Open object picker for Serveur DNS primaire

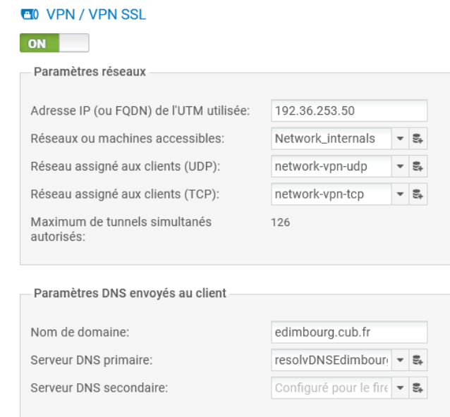click(x=419, y=358)
